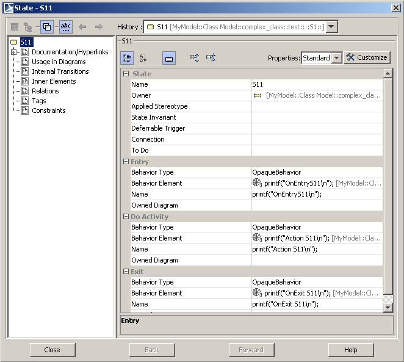Select Constraints in the left tree
404x362 pixels.
[x=48, y=110]
